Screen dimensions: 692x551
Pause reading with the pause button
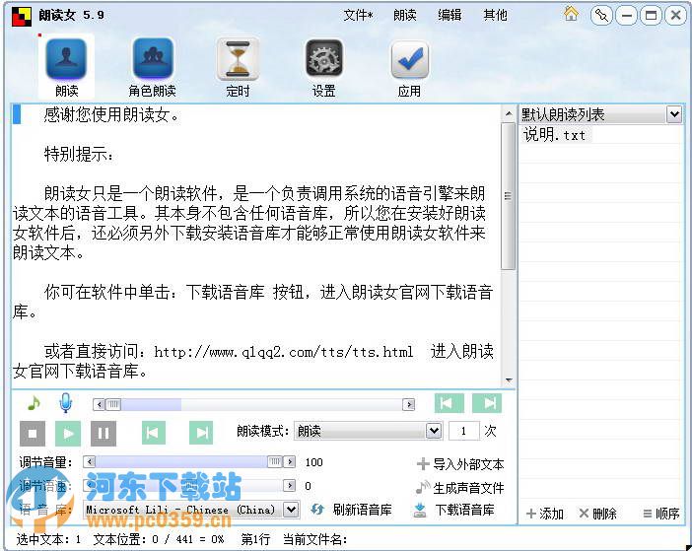point(104,434)
